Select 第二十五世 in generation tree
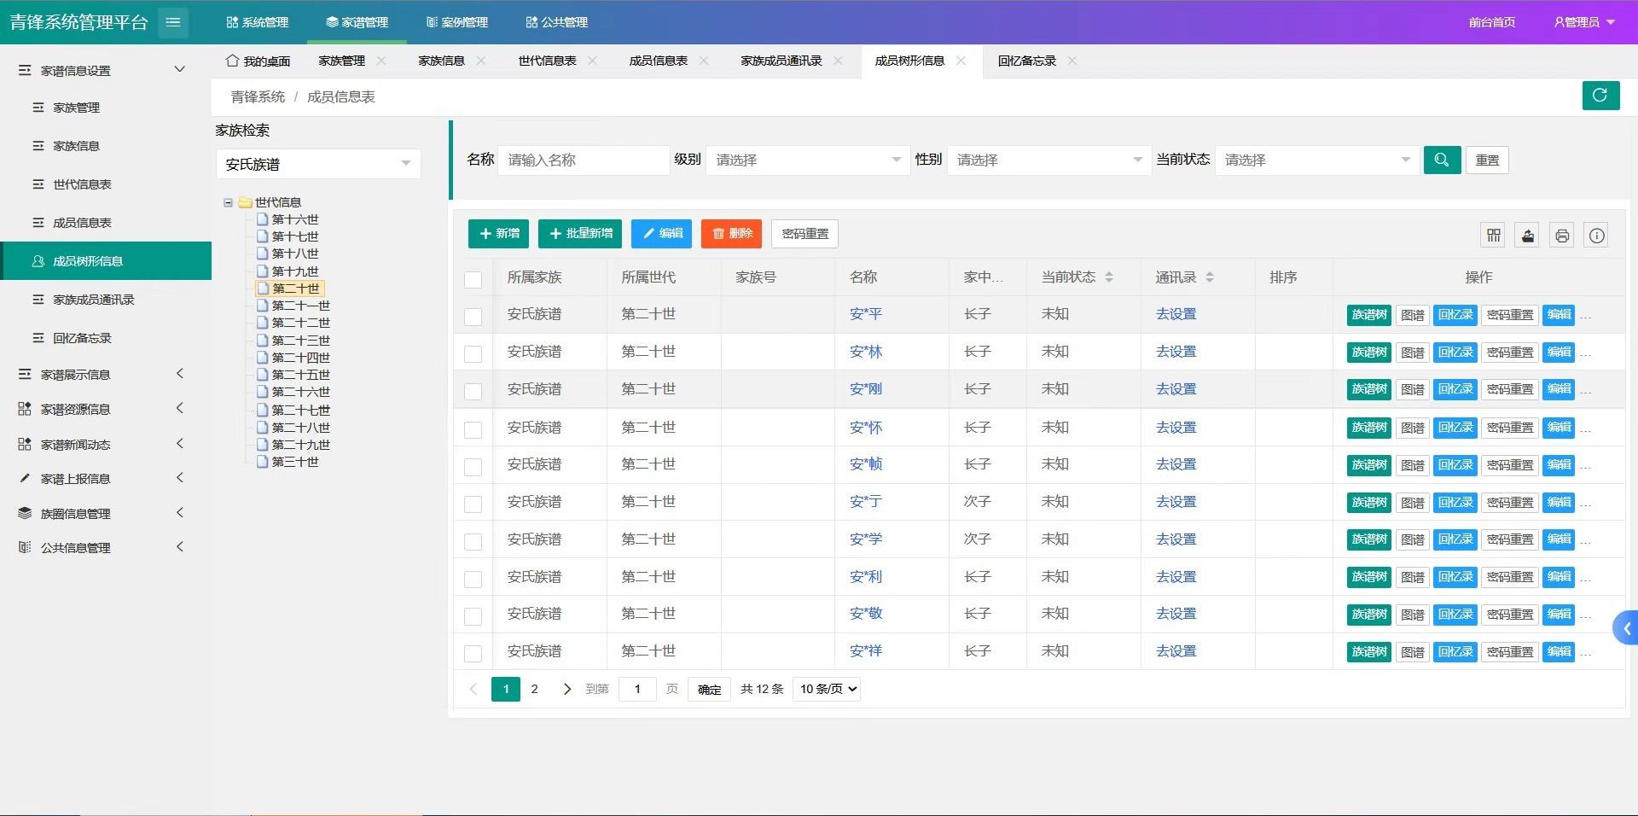Image resolution: width=1638 pixels, height=816 pixels. coord(300,375)
